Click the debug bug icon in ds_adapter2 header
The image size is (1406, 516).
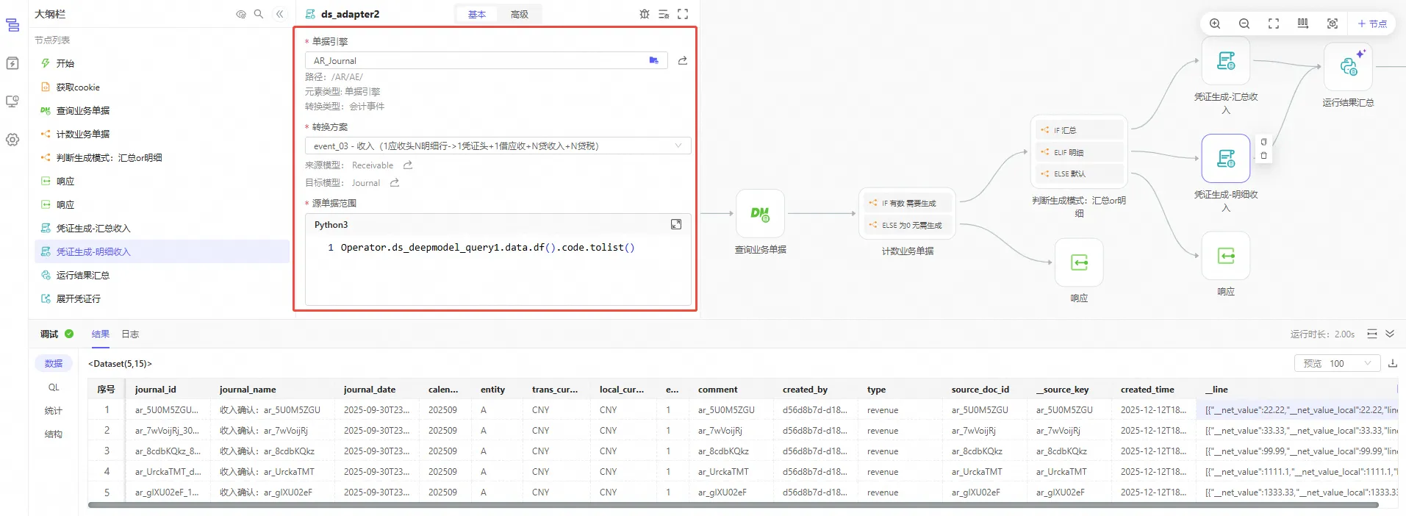point(644,14)
